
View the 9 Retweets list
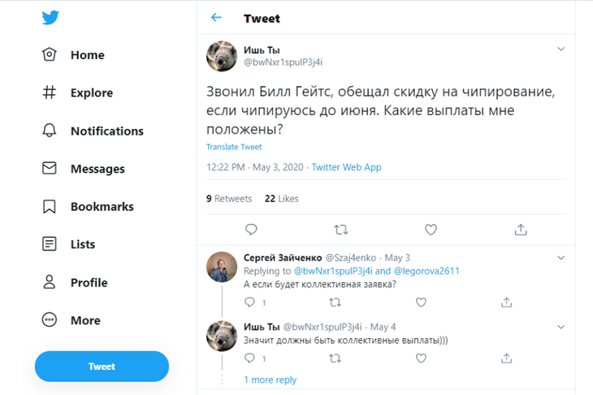click(229, 198)
